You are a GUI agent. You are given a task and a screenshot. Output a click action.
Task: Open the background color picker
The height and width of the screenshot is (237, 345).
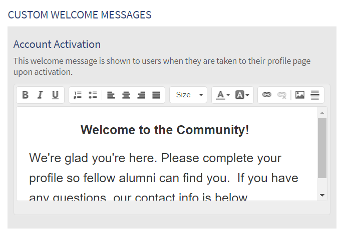point(243,95)
